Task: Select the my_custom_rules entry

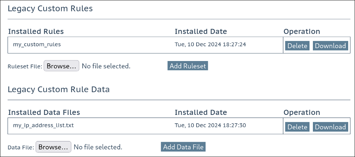Action: (x=37, y=44)
